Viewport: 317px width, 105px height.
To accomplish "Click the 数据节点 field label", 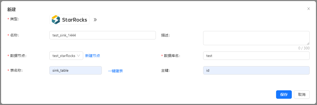I will pos(18,56).
